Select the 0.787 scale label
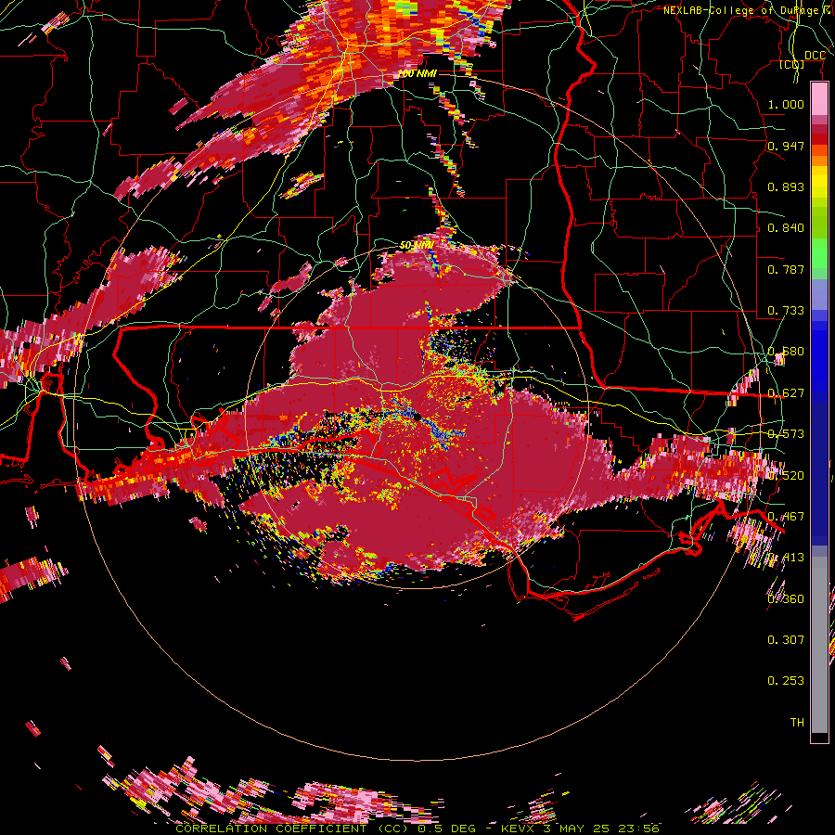Screen dimensions: 835x835 pos(786,269)
